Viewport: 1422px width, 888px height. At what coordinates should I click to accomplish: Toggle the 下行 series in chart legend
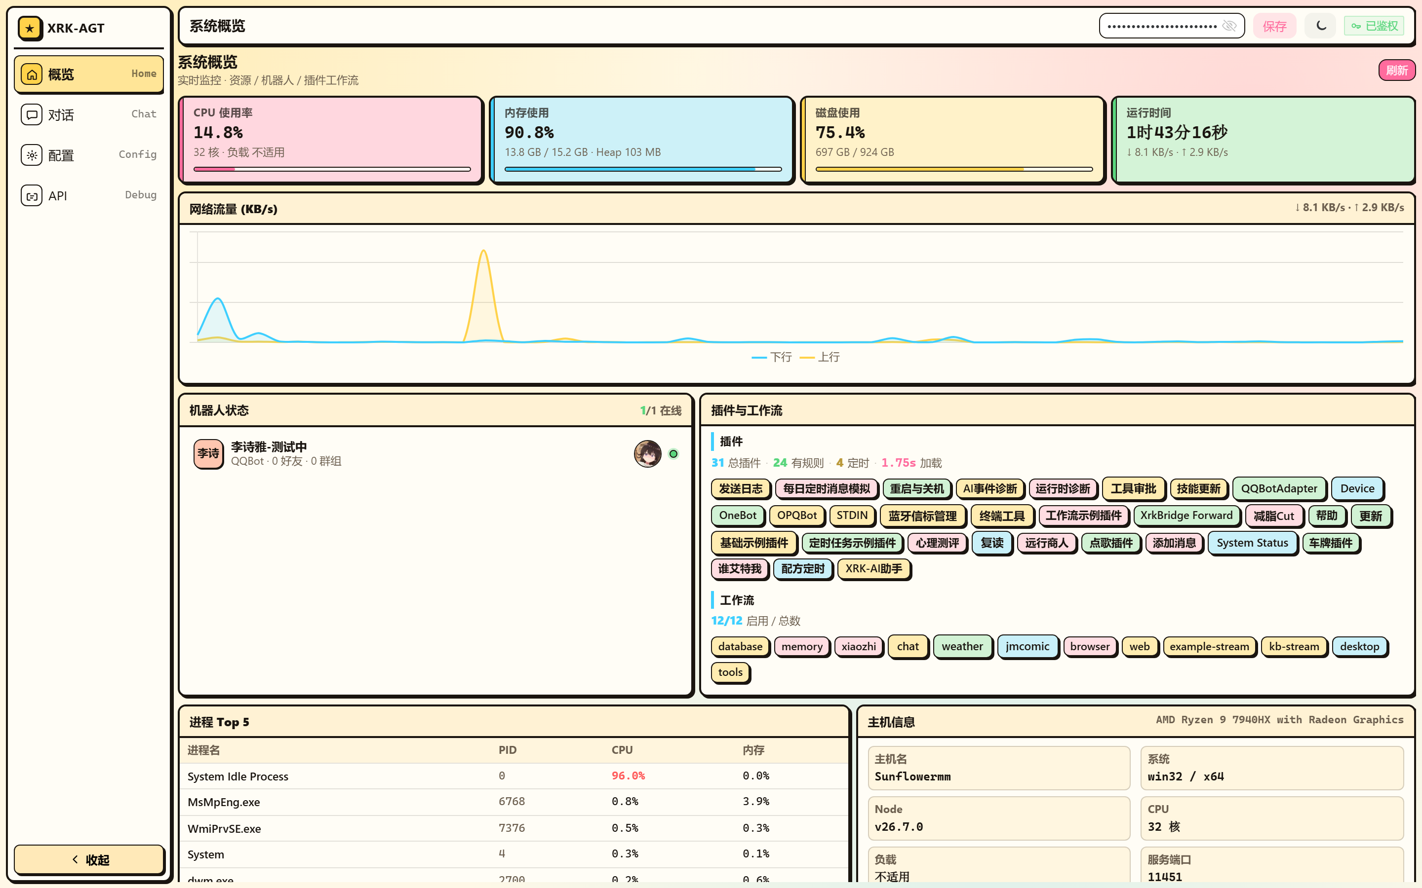pos(772,357)
